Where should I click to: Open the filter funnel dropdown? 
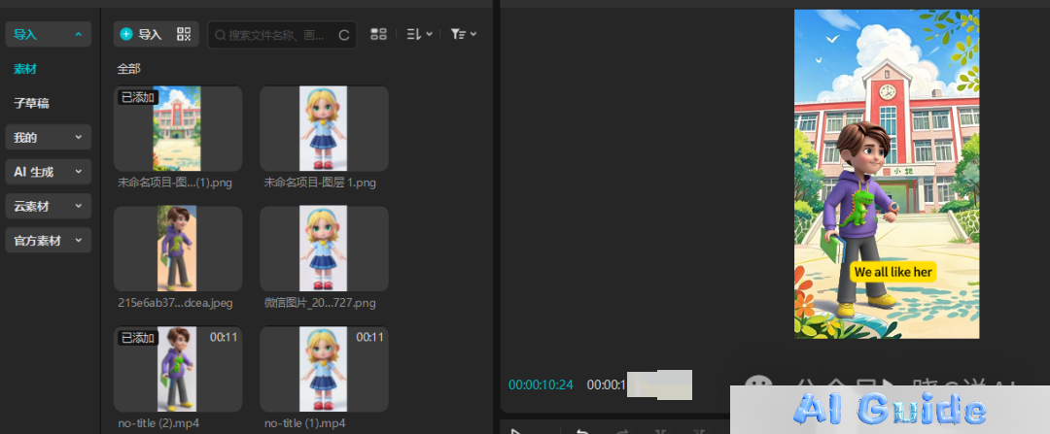[463, 34]
